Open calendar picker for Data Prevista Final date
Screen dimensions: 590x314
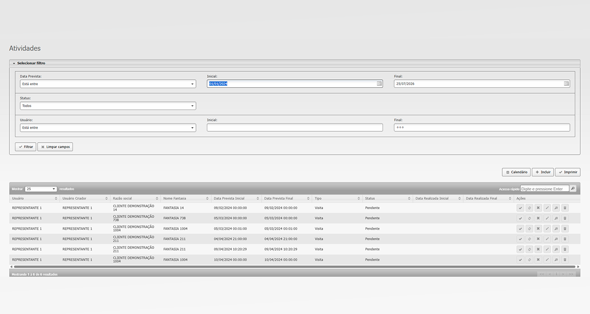coord(566,84)
